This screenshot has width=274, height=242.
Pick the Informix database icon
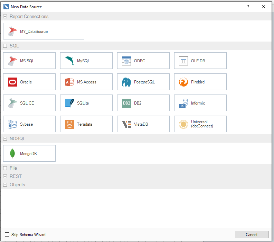pos(183,103)
